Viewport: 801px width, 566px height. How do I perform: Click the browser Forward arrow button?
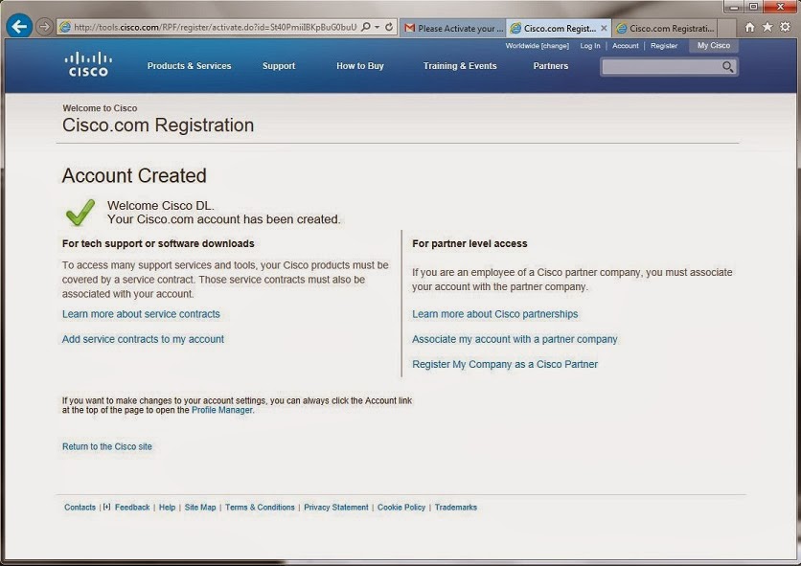[x=44, y=27]
